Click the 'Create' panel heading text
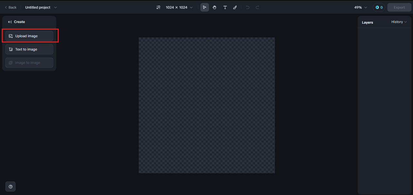This screenshot has width=413, height=195. 19,22
